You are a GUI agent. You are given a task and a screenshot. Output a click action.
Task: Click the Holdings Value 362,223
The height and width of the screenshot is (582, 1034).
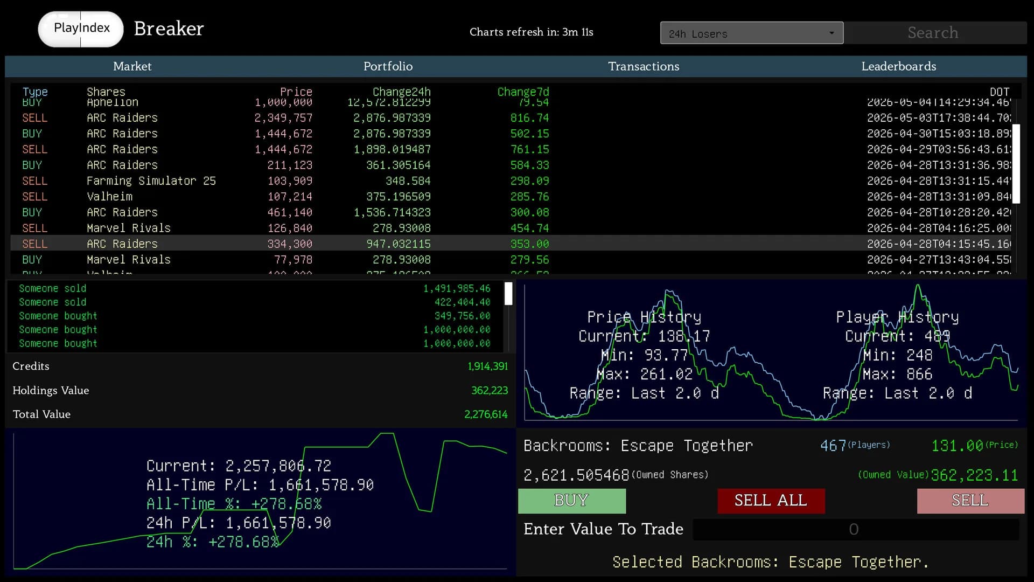[490, 390]
